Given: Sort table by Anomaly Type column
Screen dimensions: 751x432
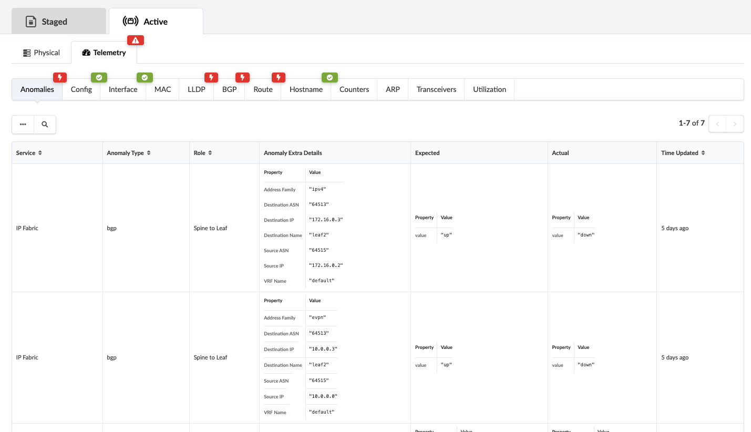Looking at the screenshot, I should [149, 153].
